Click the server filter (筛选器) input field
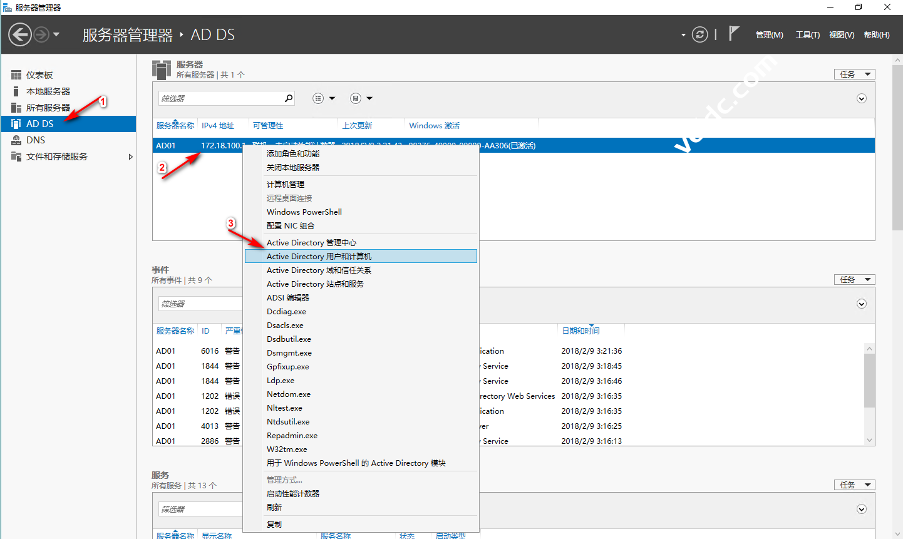903x539 pixels. (x=220, y=98)
